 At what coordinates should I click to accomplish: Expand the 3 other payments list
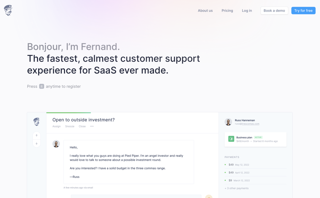coord(236,188)
